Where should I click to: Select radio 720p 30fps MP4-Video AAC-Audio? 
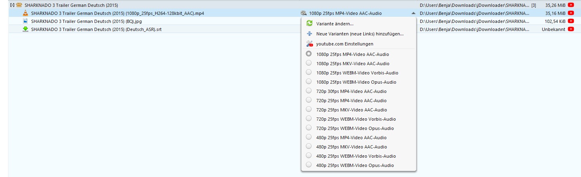(309, 91)
